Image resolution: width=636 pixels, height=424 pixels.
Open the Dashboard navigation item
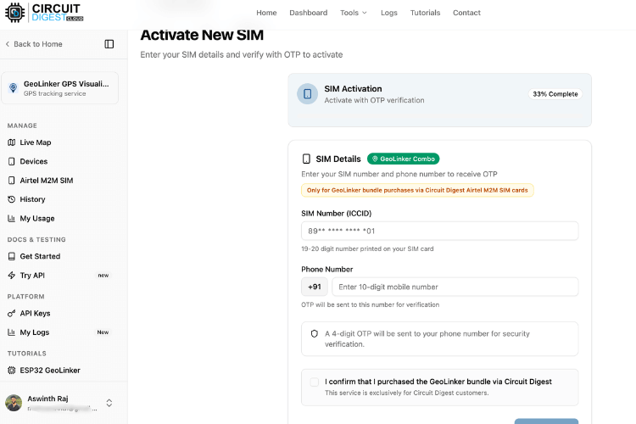pos(309,13)
